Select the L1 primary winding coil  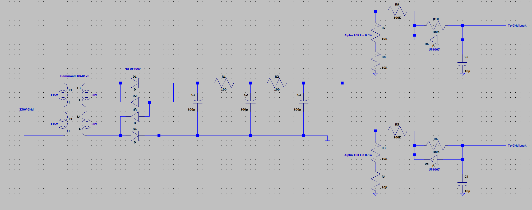coord(63,95)
